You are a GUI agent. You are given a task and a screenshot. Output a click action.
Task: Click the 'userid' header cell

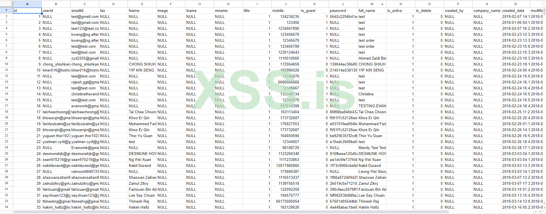point(56,11)
